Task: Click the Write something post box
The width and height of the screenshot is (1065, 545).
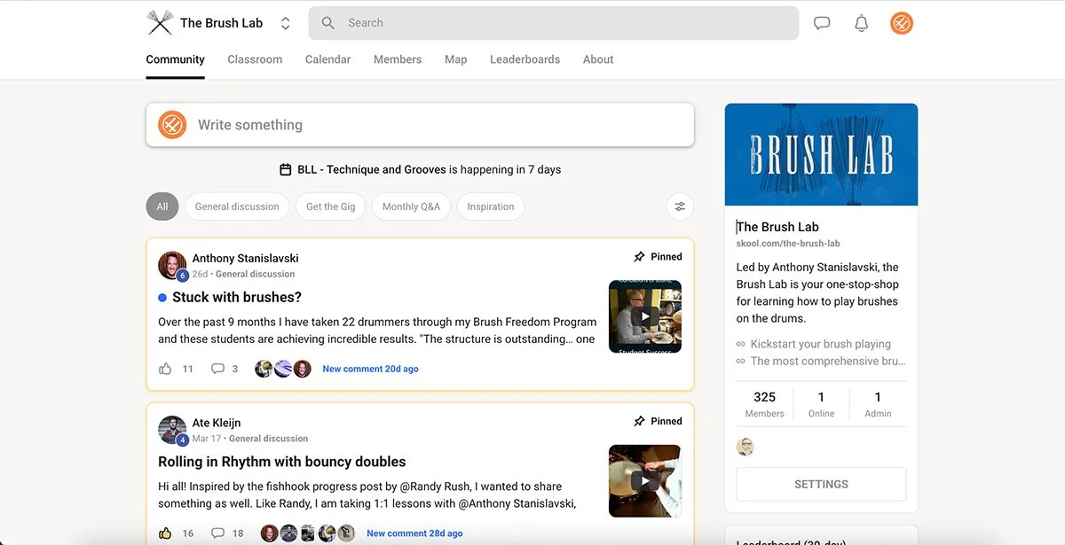Action: pos(420,125)
